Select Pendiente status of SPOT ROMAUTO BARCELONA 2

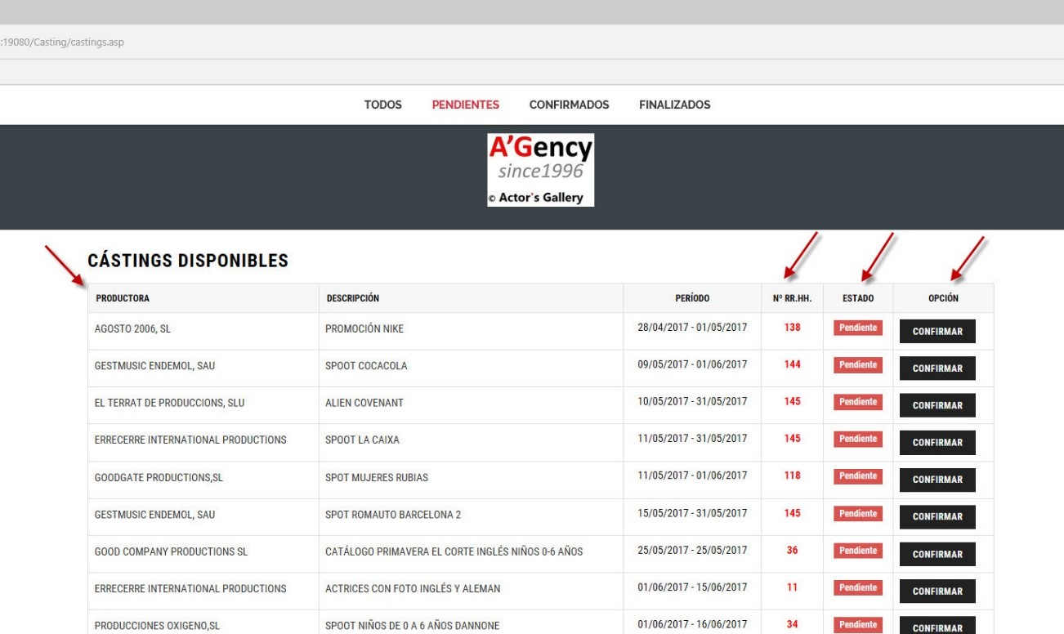(x=858, y=513)
